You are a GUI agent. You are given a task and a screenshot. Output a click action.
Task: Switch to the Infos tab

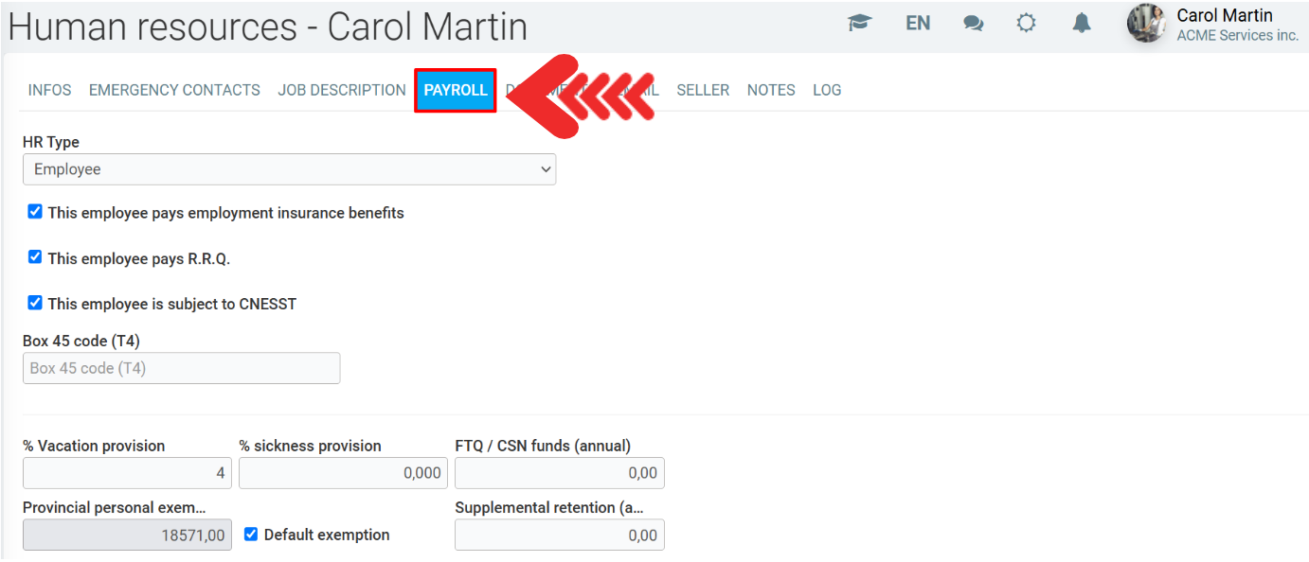pos(49,90)
